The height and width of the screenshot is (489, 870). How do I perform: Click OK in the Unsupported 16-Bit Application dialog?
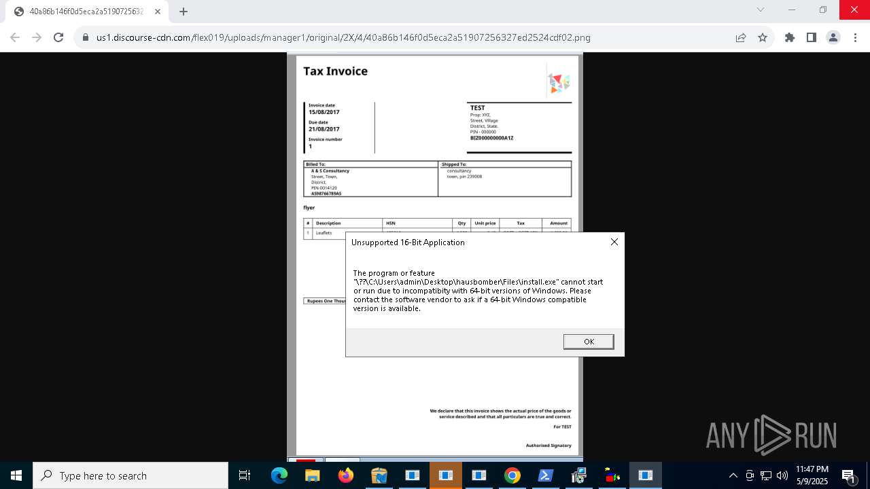tap(589, 342)
